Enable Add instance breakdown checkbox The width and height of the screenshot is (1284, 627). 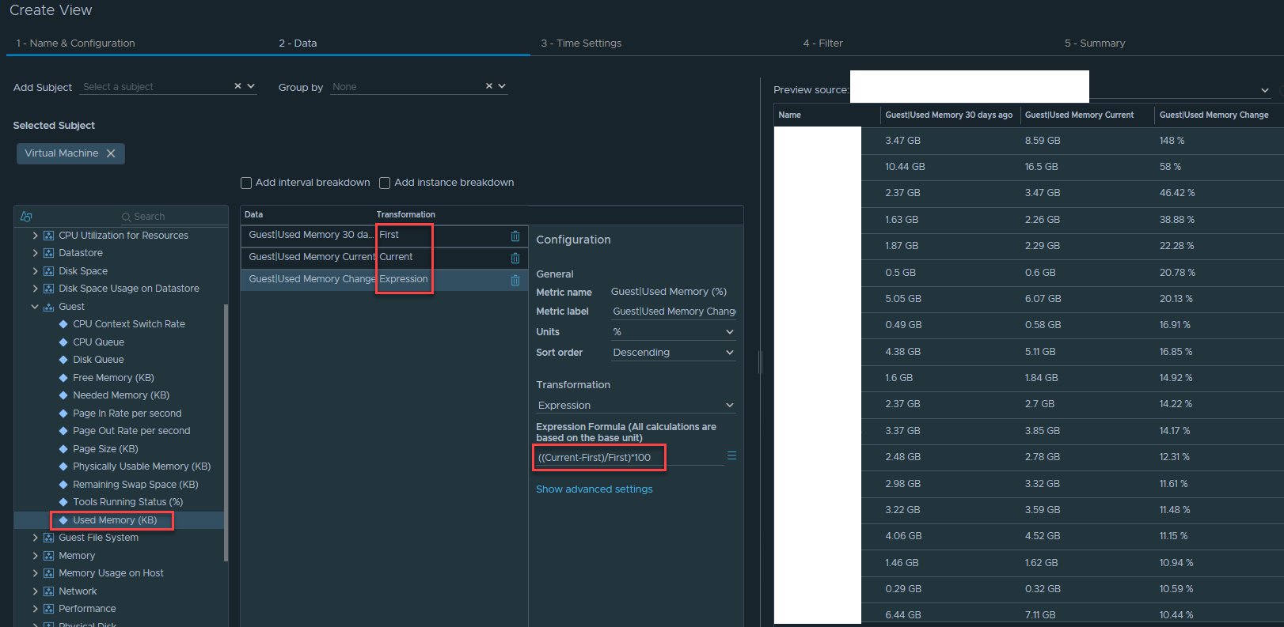[385, 183]
